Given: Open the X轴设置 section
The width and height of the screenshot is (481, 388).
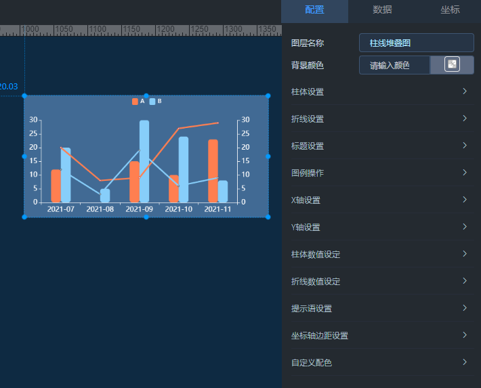Looking at the screenshot, I should point(379,200).
